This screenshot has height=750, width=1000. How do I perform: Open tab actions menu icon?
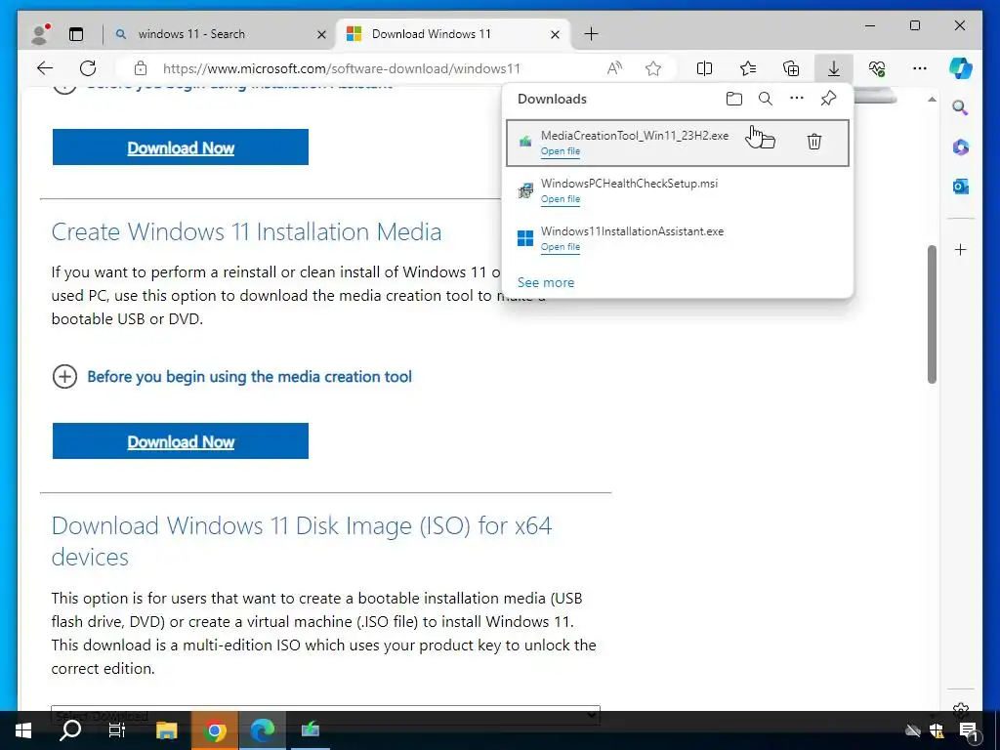point(76,34)
